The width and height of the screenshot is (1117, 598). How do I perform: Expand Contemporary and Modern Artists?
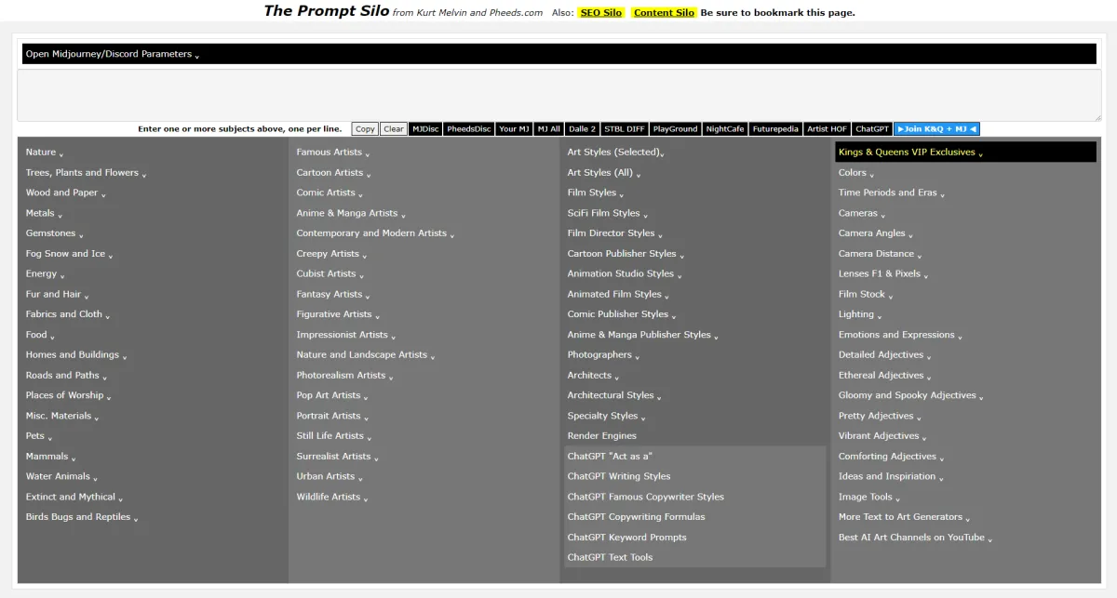point(375,233)
